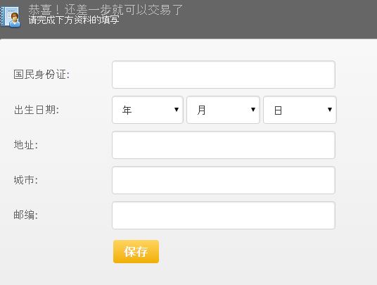
Task: Open the 年 year dropdown
Action: coord(148,110)
